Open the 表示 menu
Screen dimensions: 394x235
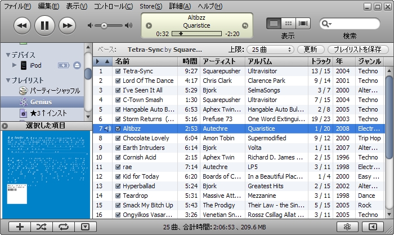pyautogui.click(x=77, y=6)
